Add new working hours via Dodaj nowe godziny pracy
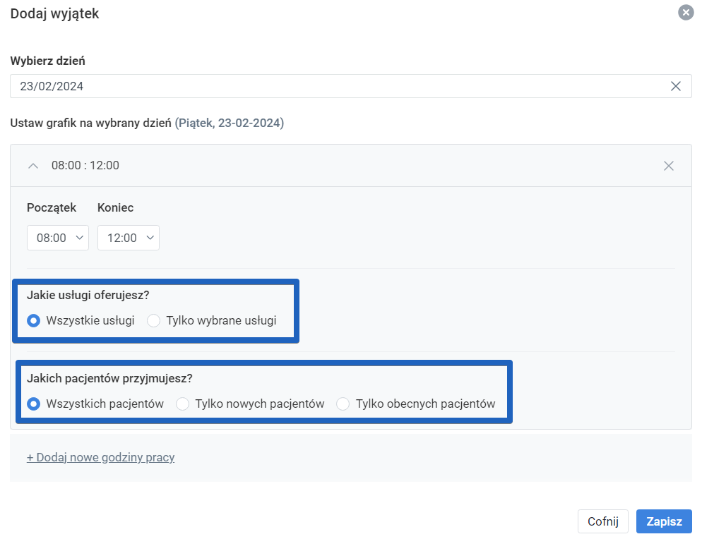This screenshot has height=539, width=702. click(101, 456)
